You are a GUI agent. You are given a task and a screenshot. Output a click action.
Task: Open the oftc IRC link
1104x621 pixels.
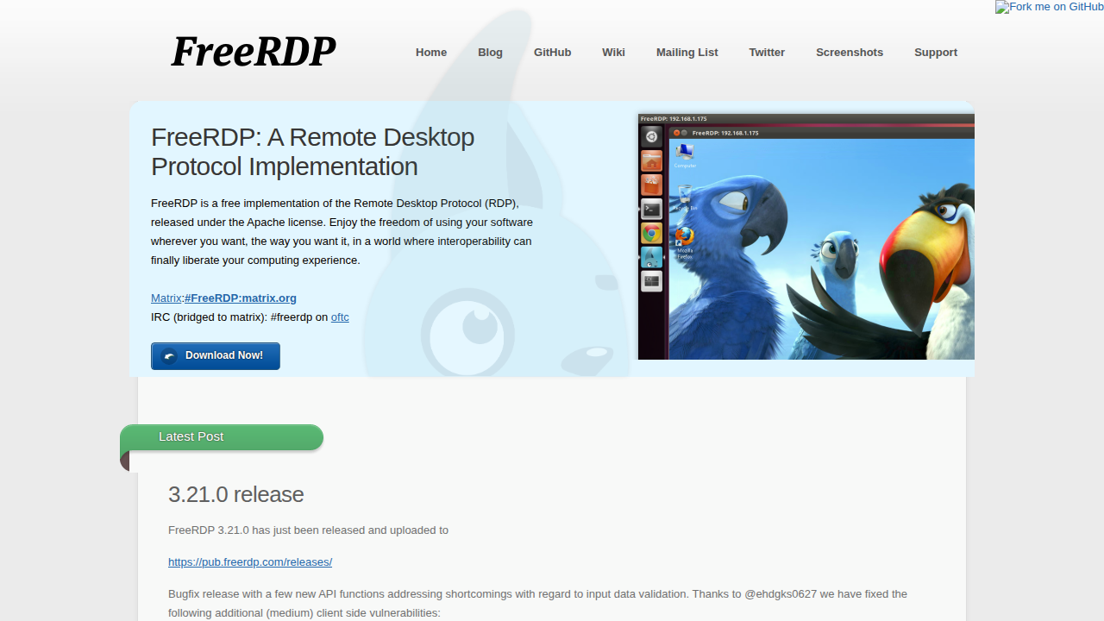click(x=339, y=317)
